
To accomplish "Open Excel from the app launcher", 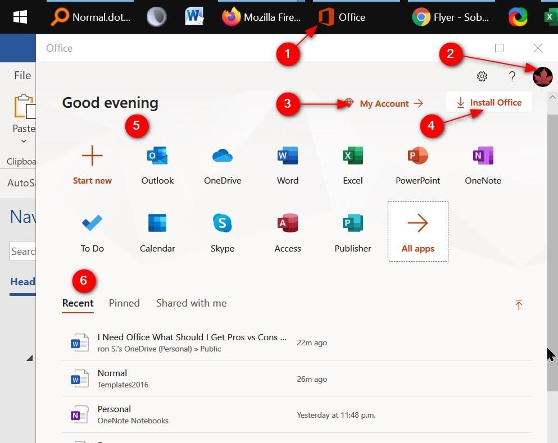I will point(352,166).
